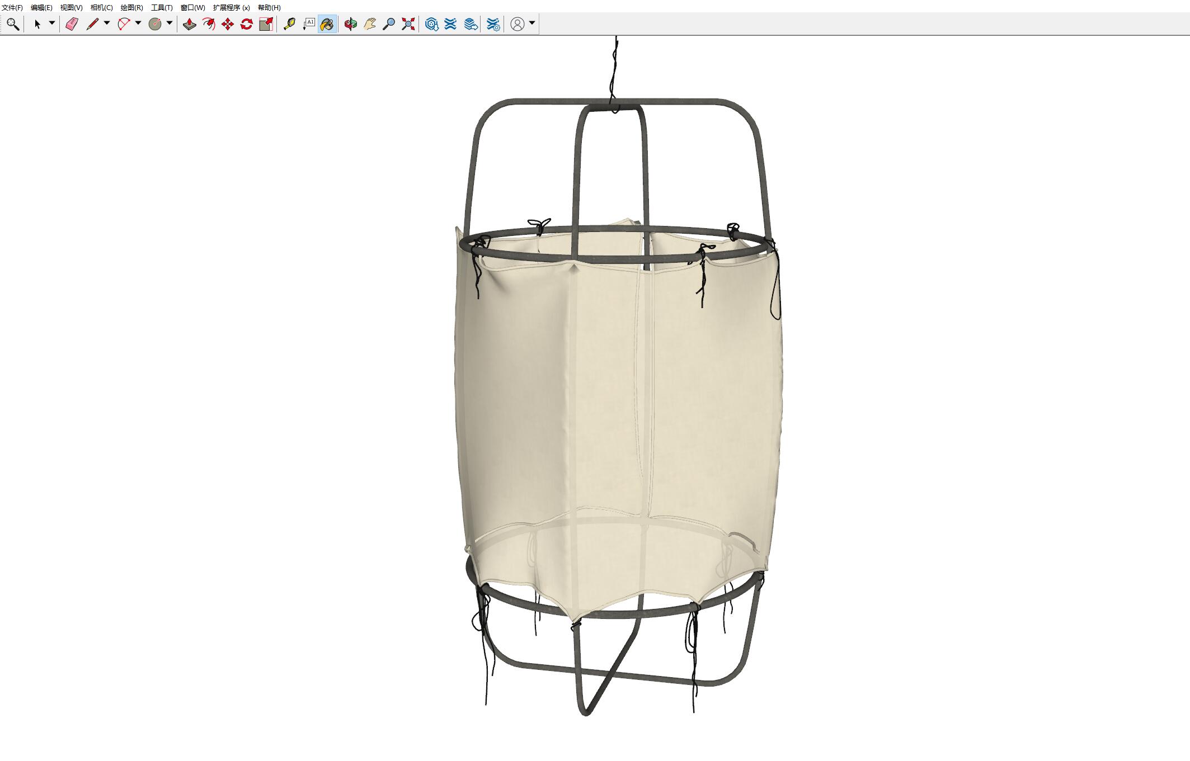The image size is (1190, 761).
Task: Open the 相机(C) menu
Action: coord(101,8)
